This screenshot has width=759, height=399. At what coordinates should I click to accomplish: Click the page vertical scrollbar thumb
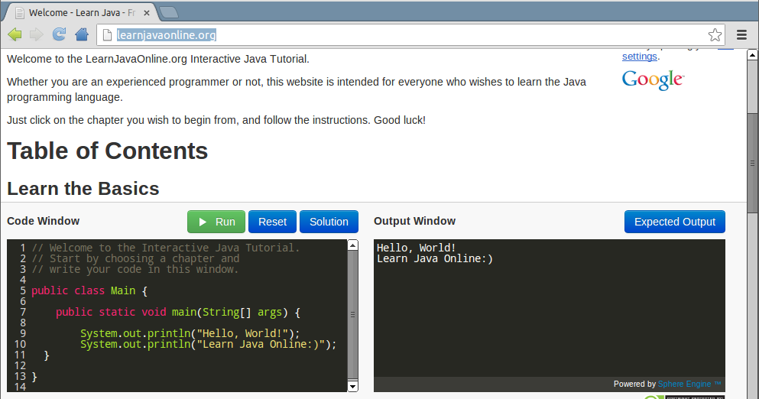pyautogui.click(x=752, y=163)
